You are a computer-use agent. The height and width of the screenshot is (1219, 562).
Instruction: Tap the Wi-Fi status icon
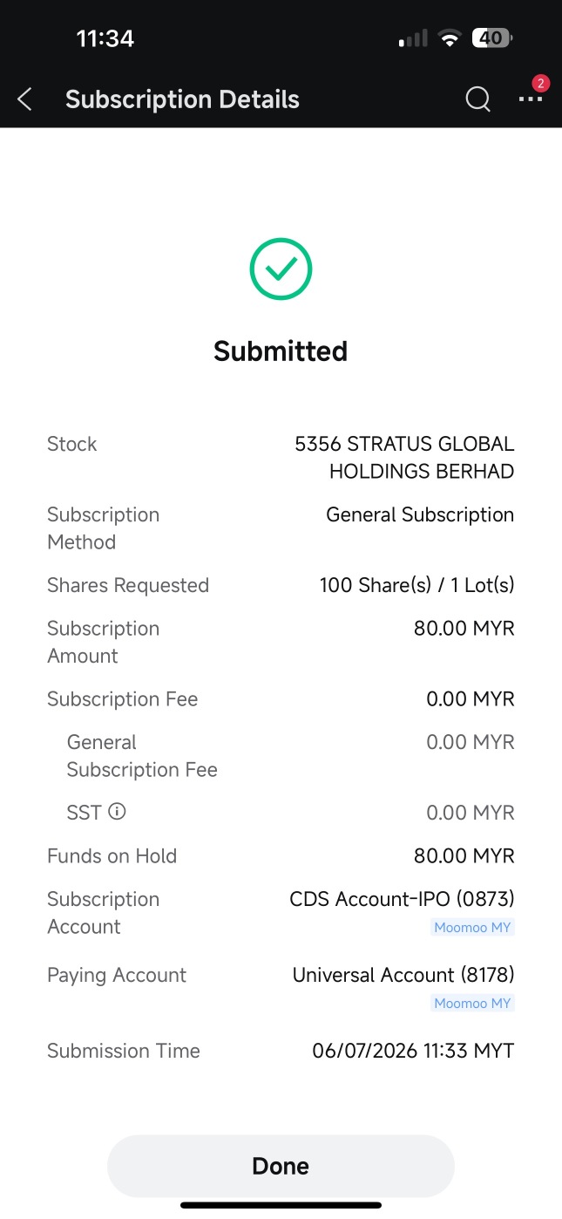click(x=450, y=38)
